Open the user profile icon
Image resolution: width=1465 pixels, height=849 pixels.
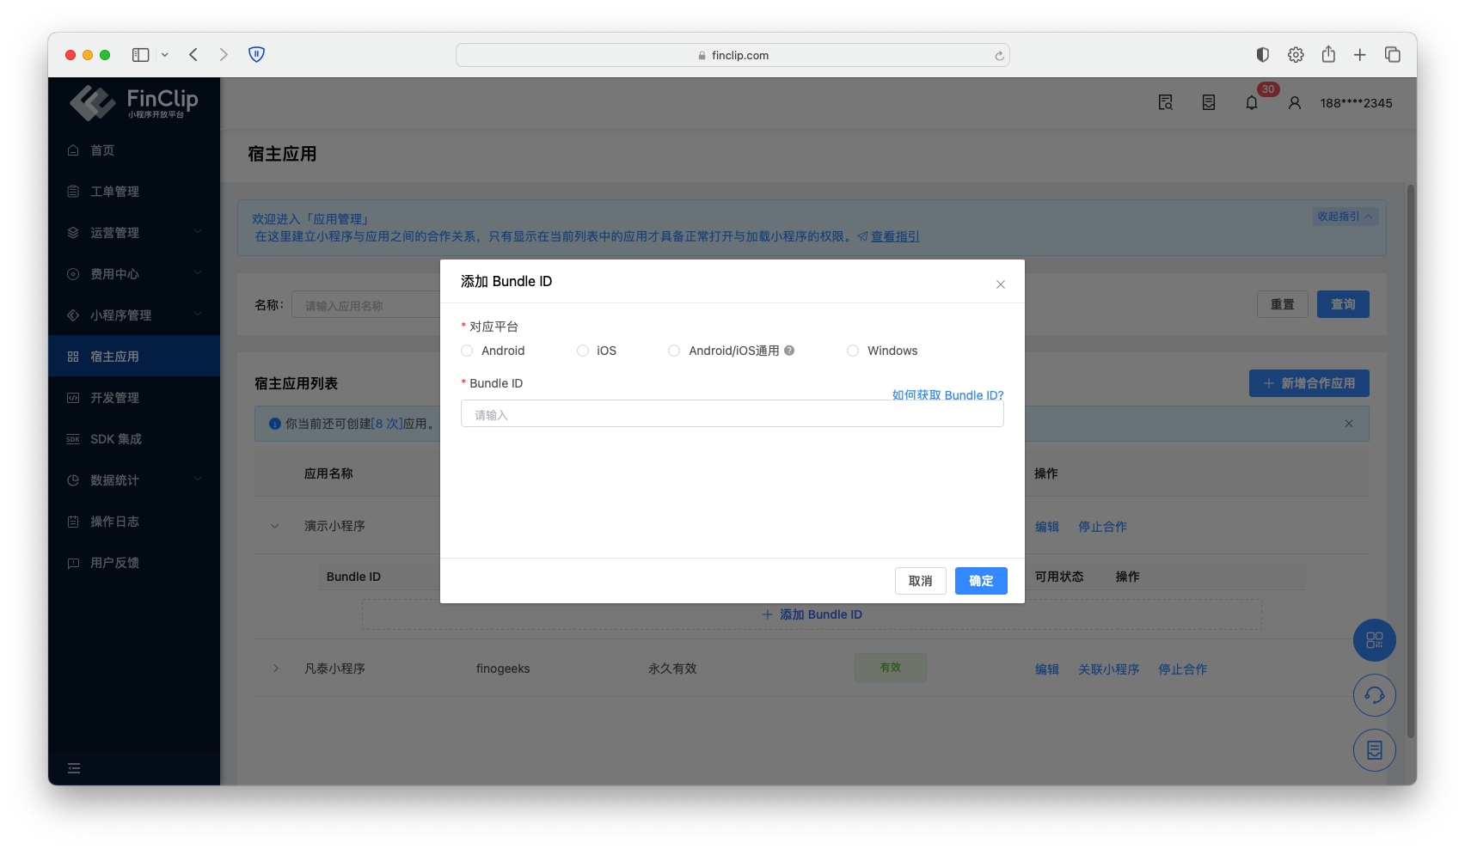[1294, 103]
